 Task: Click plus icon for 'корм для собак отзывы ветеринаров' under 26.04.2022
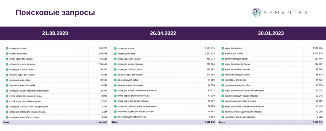[115, 106]
